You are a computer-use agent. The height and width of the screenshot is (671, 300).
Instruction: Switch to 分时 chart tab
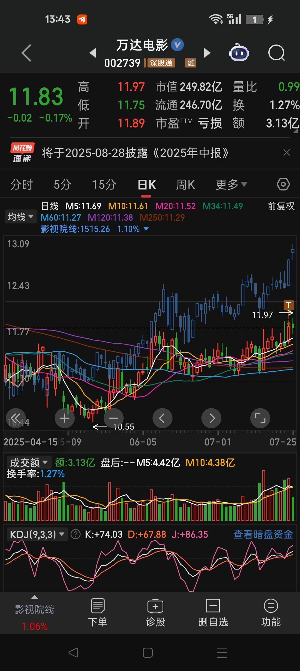pyautogui.click(x=22, y=184)
